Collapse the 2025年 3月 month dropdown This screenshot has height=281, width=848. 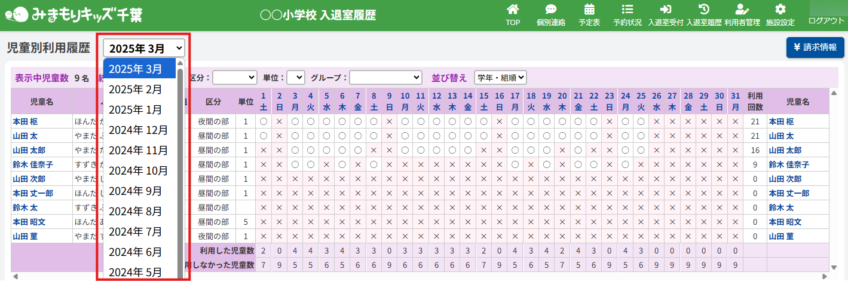click(144, 48)
